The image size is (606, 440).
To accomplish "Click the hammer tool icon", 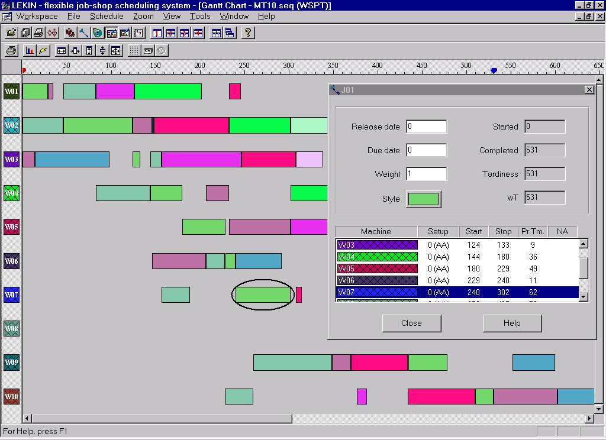I will point(83,33).
